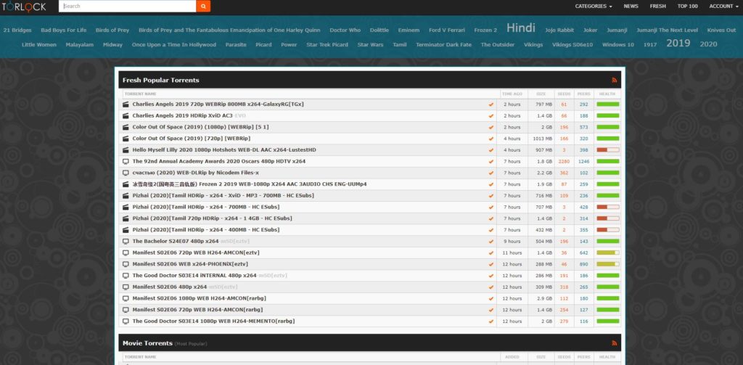Click peers value 890 on Manifest PHOENiX row
Viewport: 743px width, 365px height.
tap(584, 264)
